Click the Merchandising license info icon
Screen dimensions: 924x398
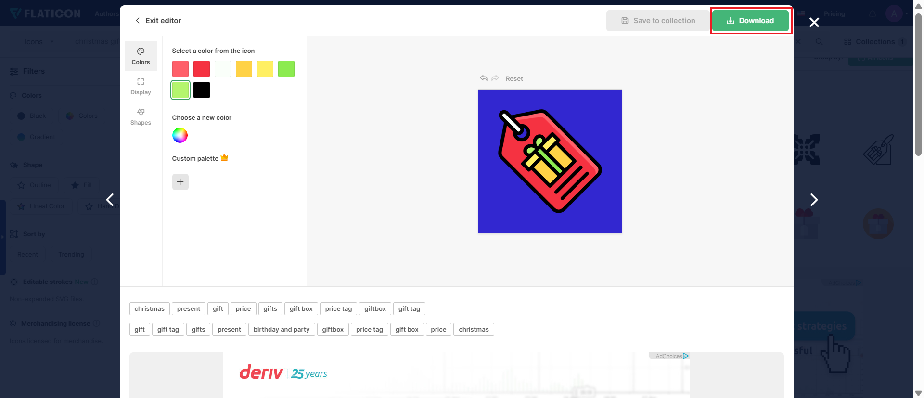click(x=96, y=323)
